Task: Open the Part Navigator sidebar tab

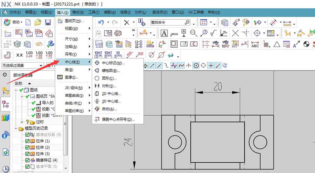Action: click(6, 104)
